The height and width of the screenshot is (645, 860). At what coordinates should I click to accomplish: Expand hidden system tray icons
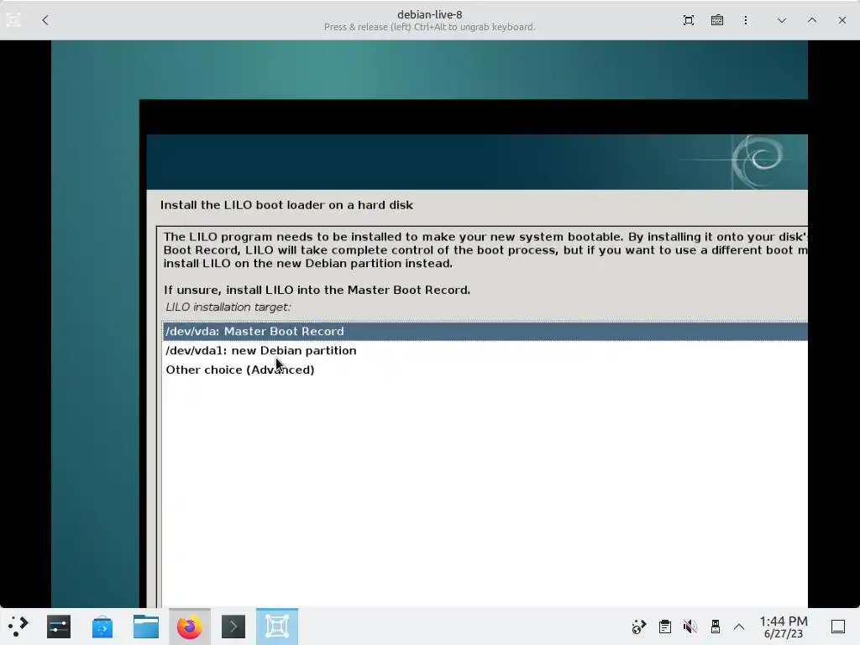click(739, 627)
